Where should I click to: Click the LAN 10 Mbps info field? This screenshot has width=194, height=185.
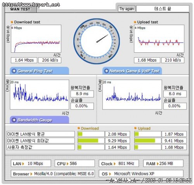31,163
